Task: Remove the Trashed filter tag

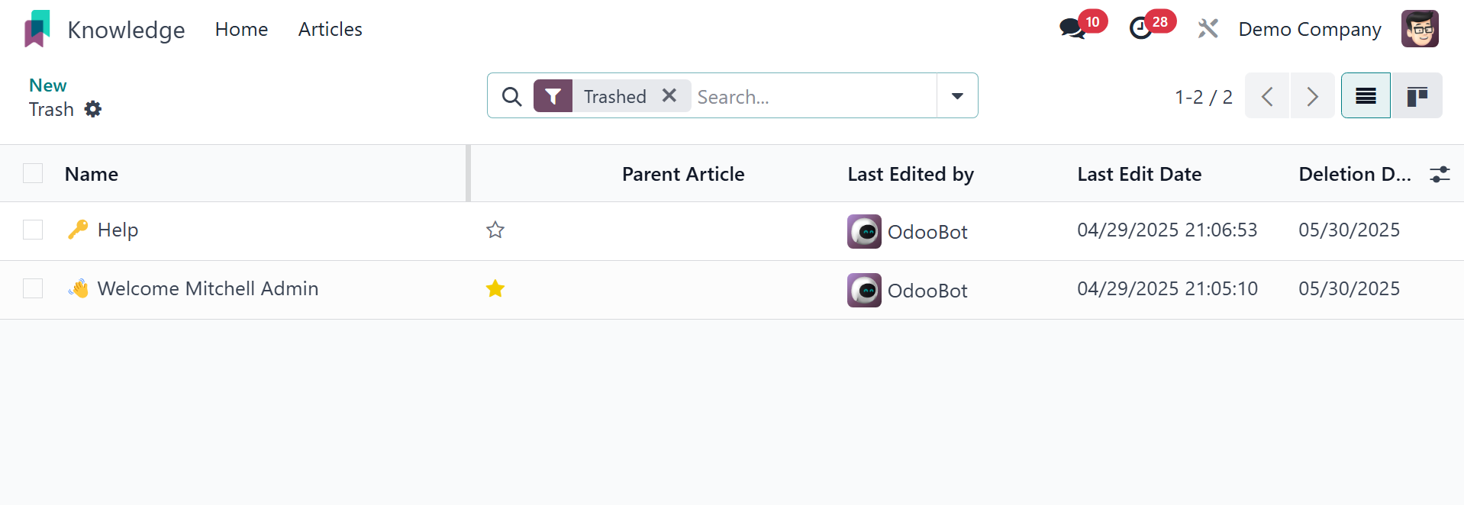Action: coord(669,95)
